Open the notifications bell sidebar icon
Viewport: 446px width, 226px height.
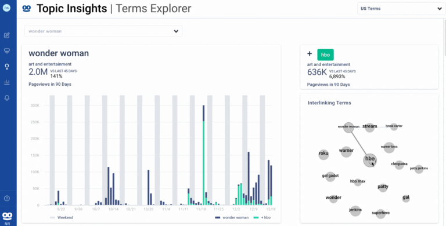coord(7,98)
